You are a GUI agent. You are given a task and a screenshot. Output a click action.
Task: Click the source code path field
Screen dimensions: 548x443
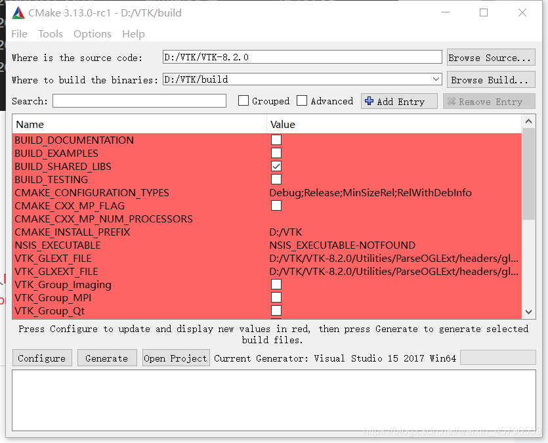pos(303,57)
